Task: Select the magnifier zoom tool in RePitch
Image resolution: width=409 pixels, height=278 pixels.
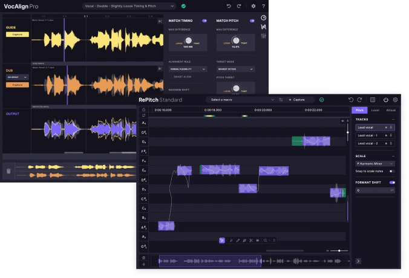Action: [x=265, y=241]
